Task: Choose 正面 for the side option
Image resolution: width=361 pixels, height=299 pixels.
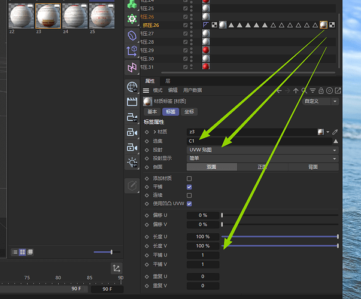Action: [262, 167]
